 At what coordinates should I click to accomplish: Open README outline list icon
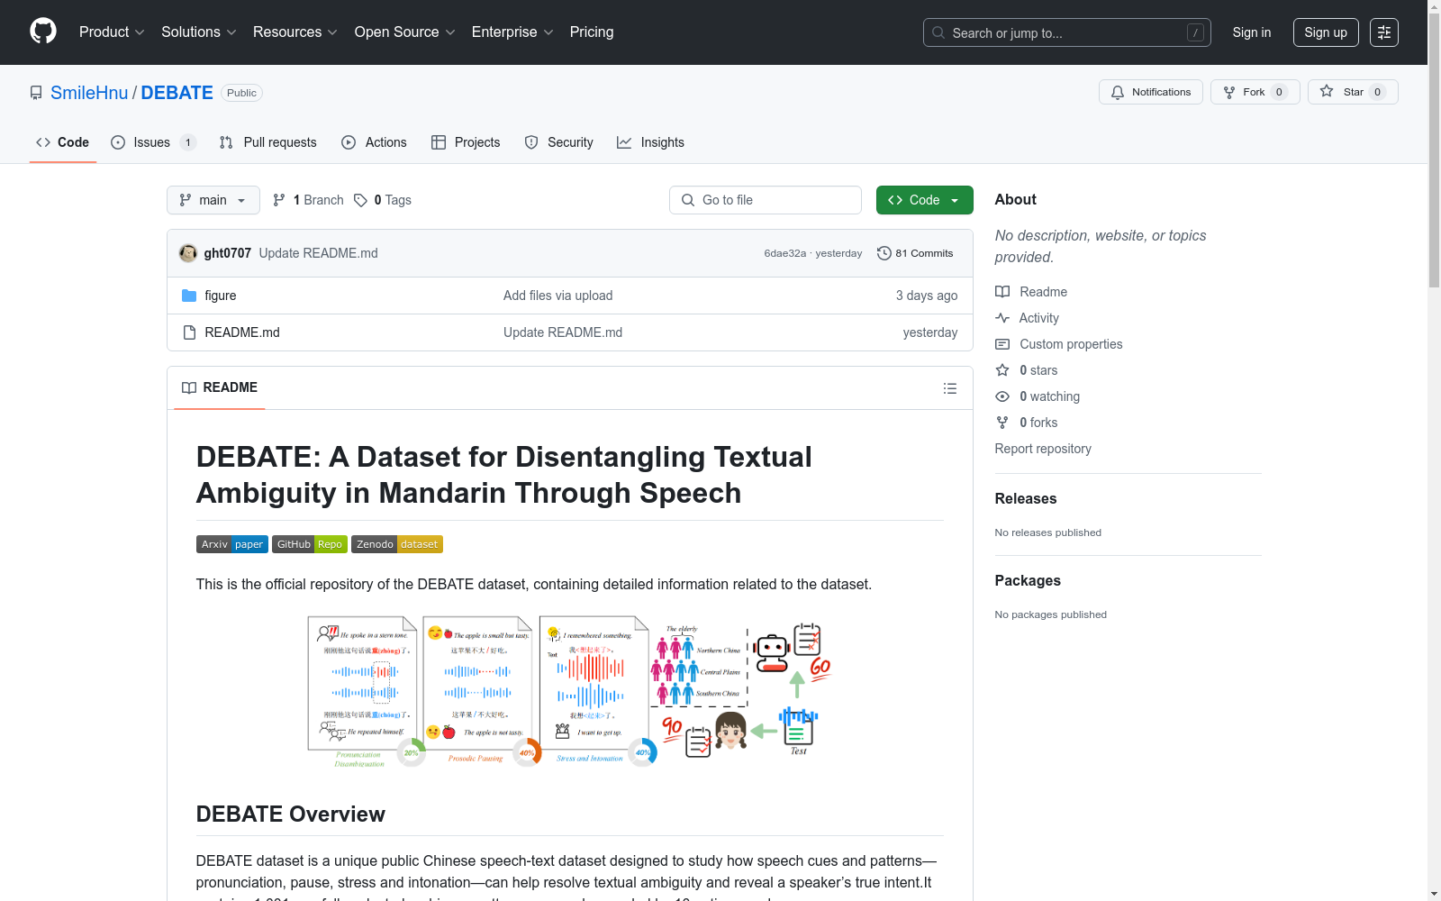[949, 388]
